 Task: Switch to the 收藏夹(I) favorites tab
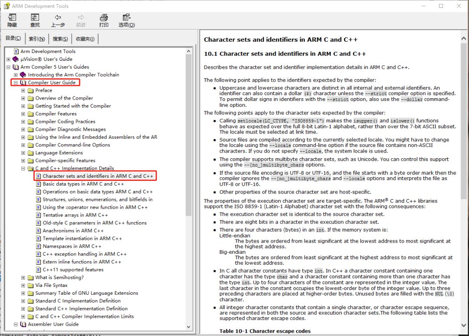[85, 39]
